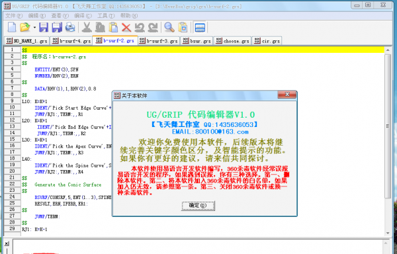The width and height of the screenshot is (397, 254).
Task: Paste from clipboard icon
Action: point(113,27)
